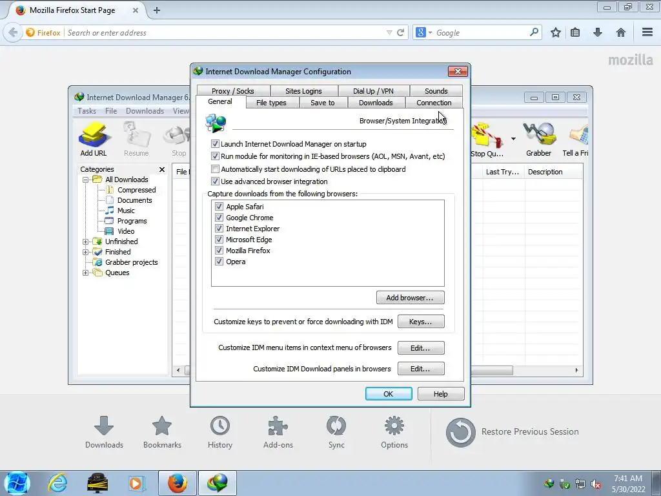Click the search magnifier in Google box
This screenshot has width=661, height=496.
(x=534, y=32)
